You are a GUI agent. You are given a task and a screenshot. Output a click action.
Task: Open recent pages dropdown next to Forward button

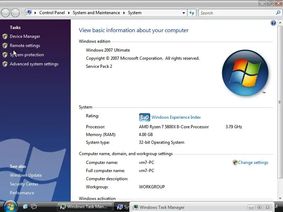click(x=22, y=13)
